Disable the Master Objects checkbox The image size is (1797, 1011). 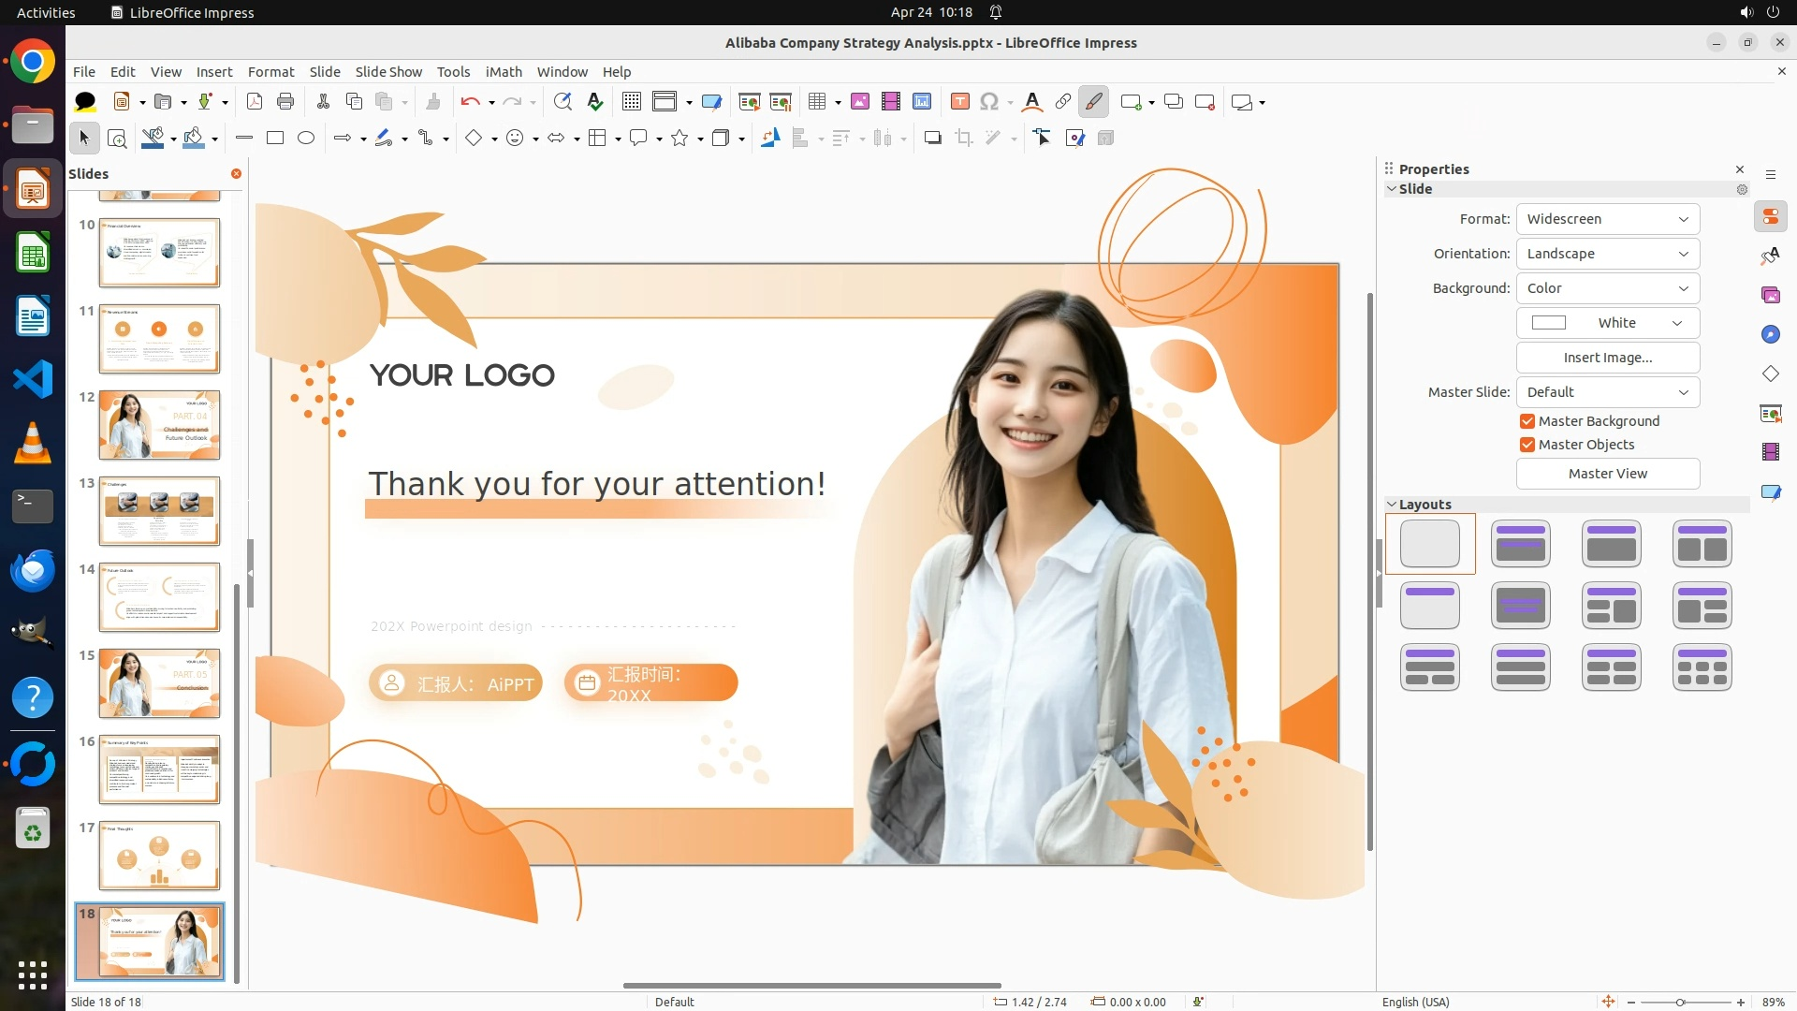[x=1527, y=445]
